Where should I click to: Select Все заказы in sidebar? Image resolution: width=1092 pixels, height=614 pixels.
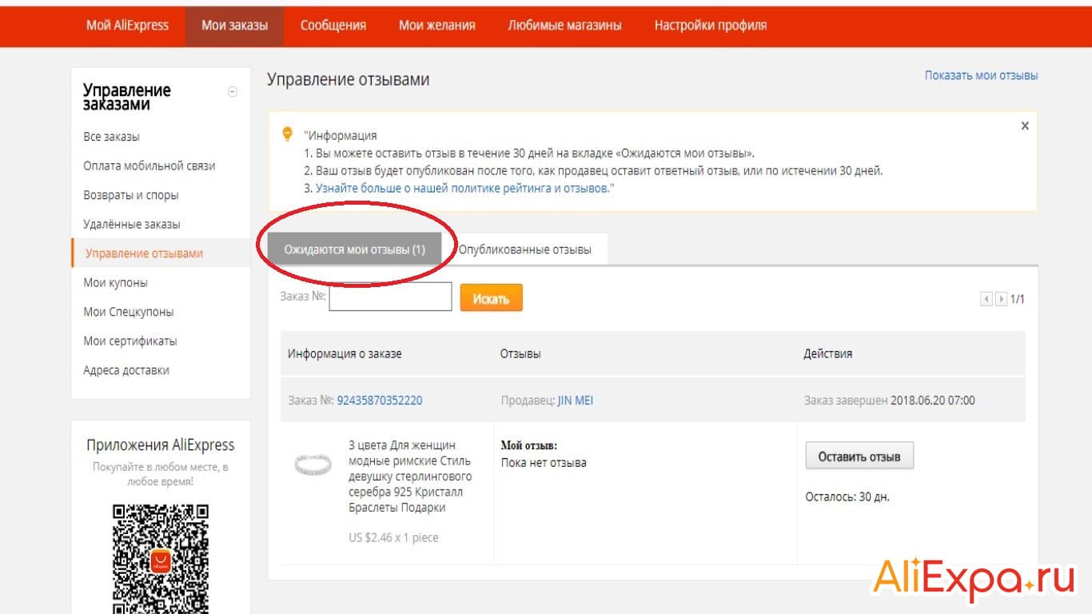point(111,137)
